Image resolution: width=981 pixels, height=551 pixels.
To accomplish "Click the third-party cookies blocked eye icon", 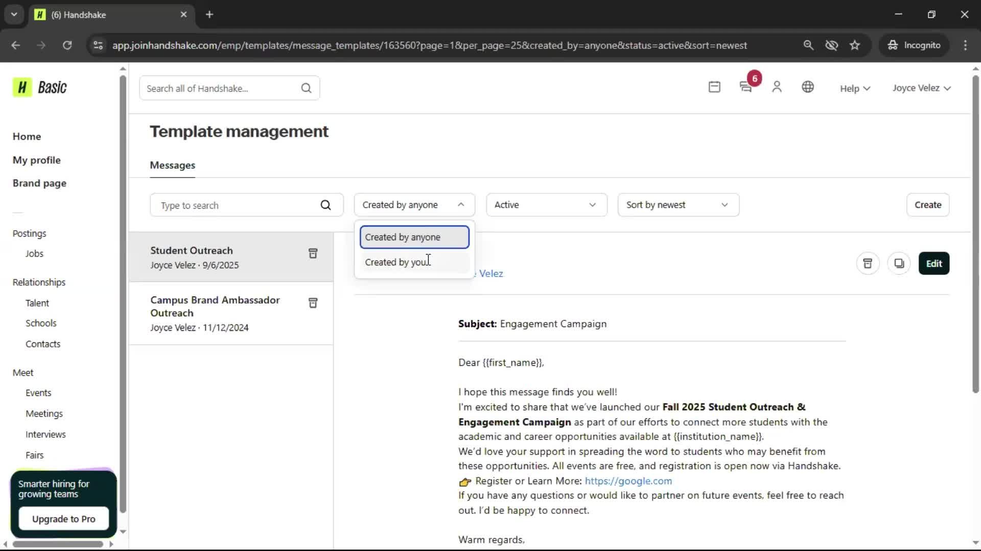I will tap(831, 45).
